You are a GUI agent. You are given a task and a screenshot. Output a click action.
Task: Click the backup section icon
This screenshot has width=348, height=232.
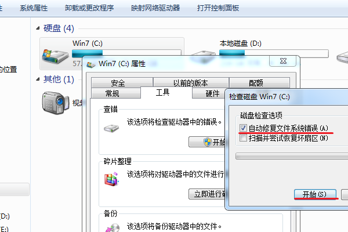(x=113, y=227)
